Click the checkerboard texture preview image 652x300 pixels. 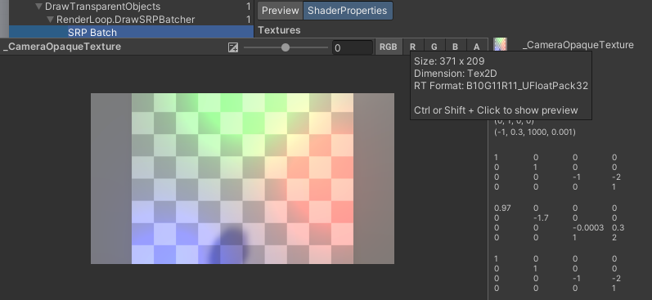pos(242,178)
